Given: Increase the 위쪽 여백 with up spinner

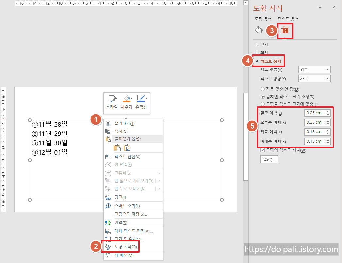Looking at the screenshot, I should [x=328, y=130].
